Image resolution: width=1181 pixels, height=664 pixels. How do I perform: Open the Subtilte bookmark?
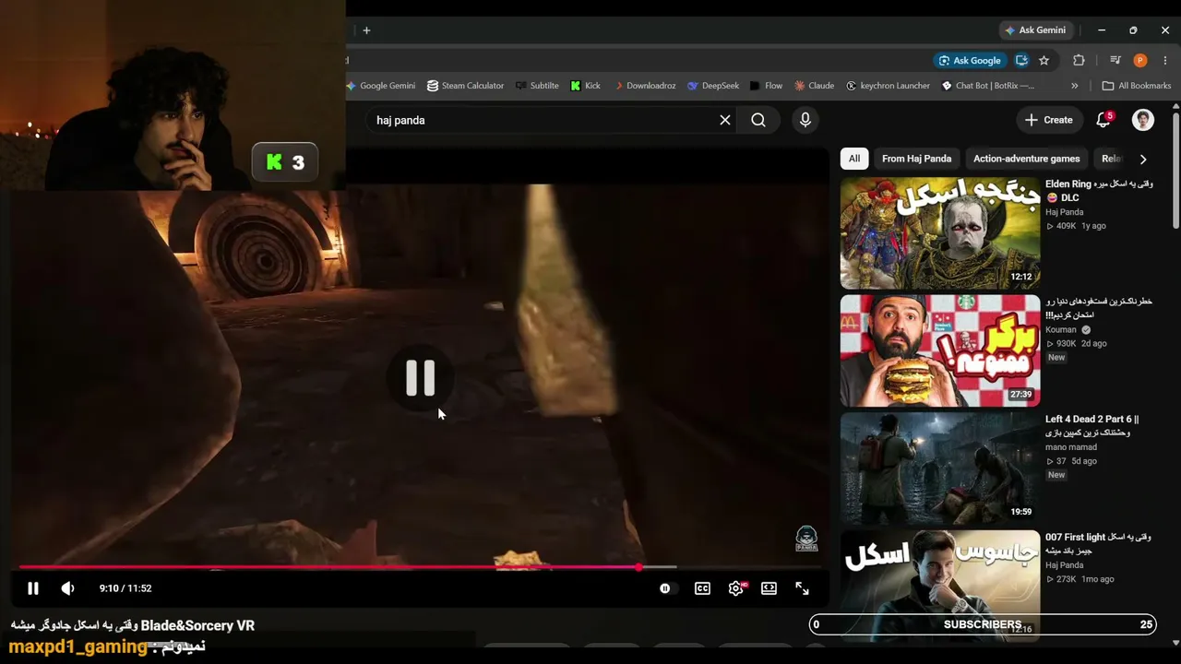point(537,86)
